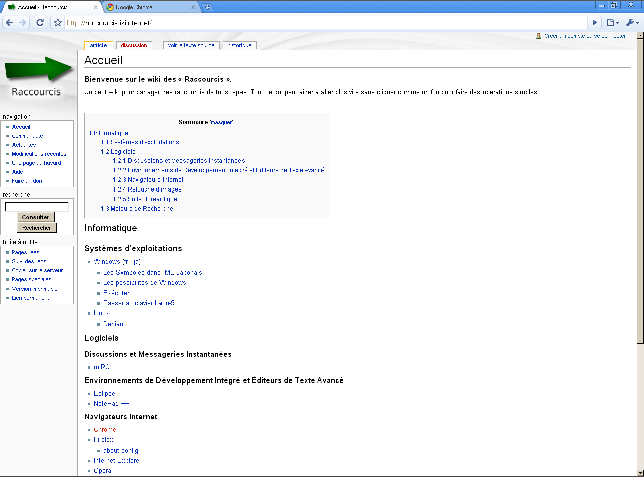This screenshot has height=477, width=644.
Task: Open Version imprimable link
Action: click(x=35, y=289)
